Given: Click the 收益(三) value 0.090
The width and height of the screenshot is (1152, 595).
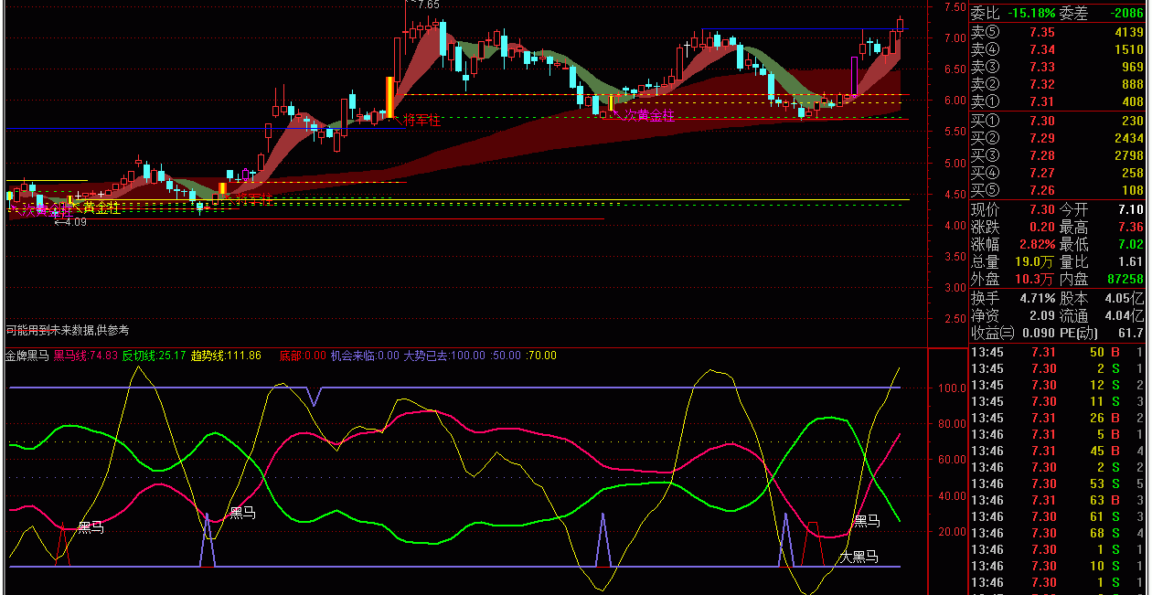Looking at the screenshot, I should [x=1040, y=334].
